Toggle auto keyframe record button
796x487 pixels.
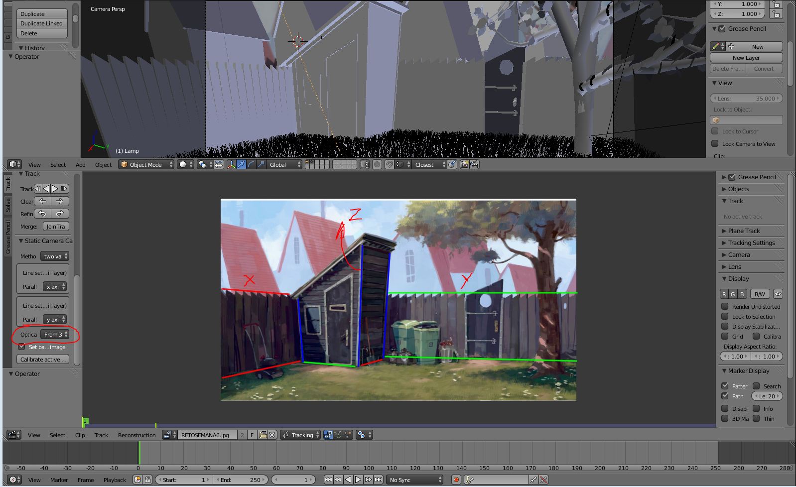(456, 480)
